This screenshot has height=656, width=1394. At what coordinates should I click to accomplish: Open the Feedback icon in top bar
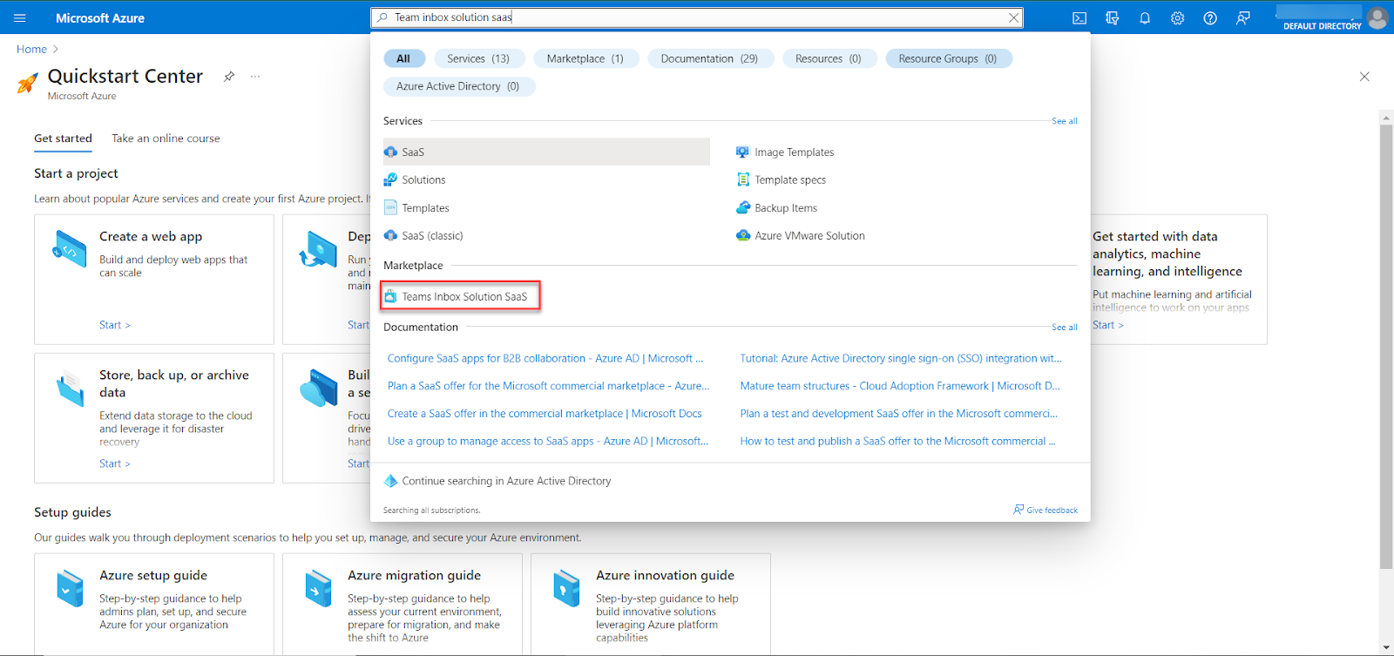tap(1243, 17)
